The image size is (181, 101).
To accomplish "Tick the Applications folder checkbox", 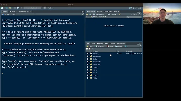I will 88,56.
